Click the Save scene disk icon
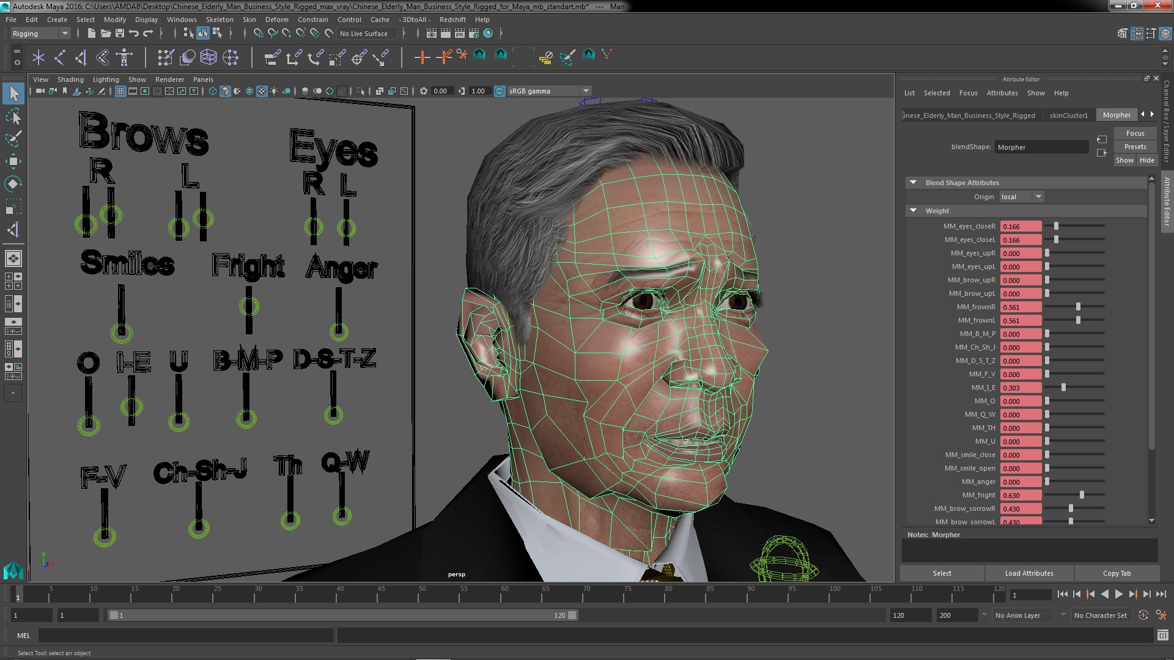 (x=119, y=34)
